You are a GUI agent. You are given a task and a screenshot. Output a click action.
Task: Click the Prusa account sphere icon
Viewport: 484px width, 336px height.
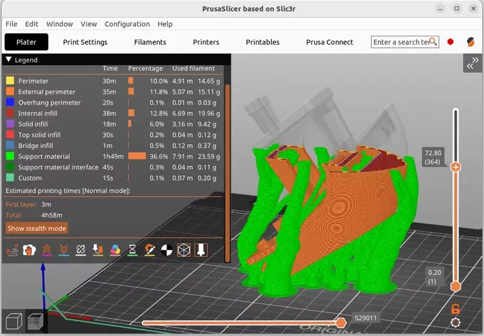[471, 42]
